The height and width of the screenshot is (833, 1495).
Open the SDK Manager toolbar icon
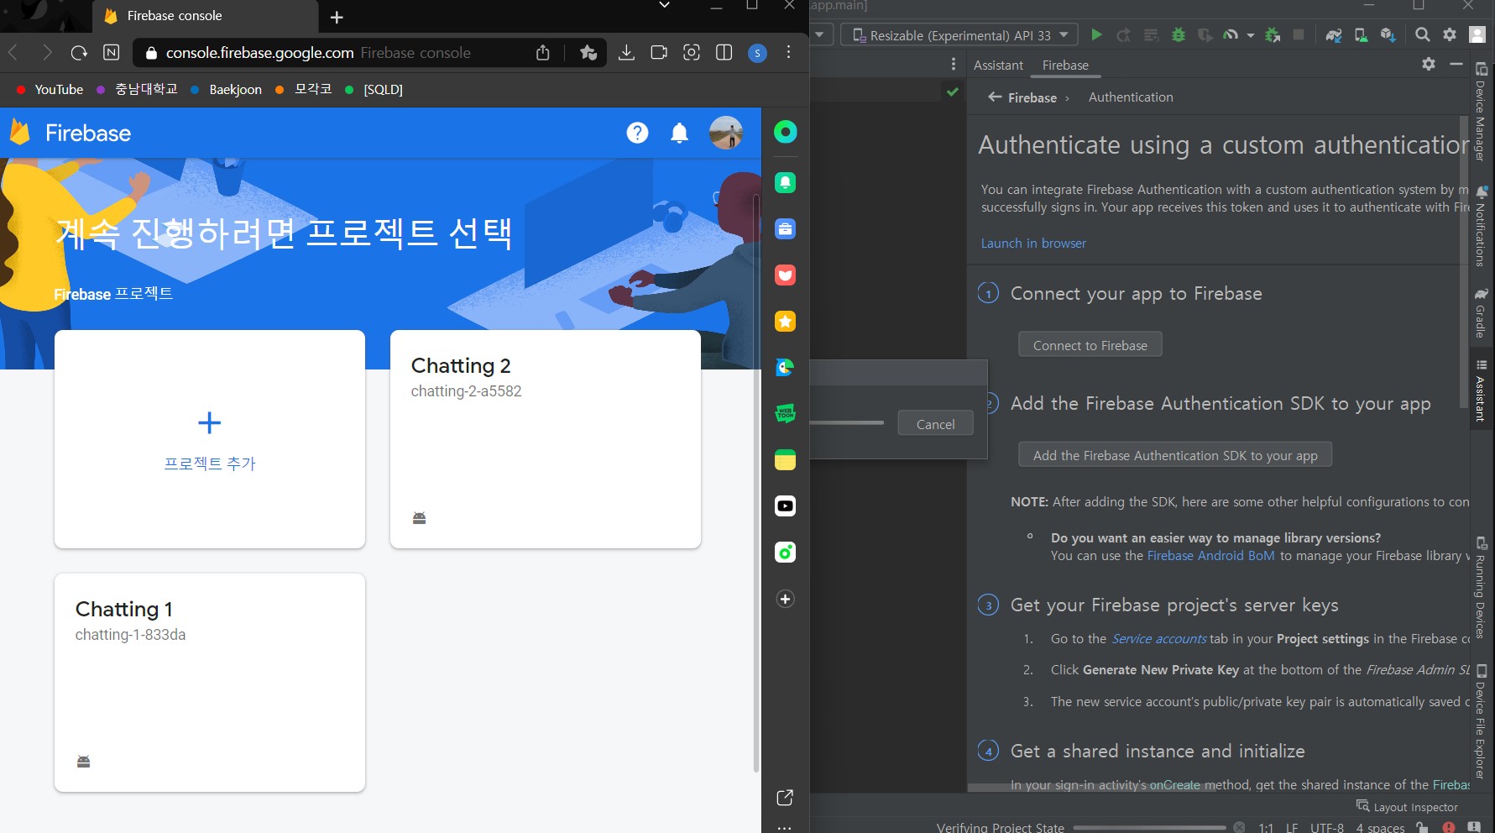(x=1388, y=34)
